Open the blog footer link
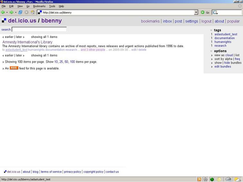243x182 pixels. pos(35,172)
